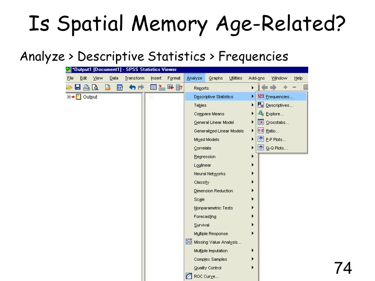Click the icon beside Explore
Image resolution: width=375 pixels, height=281 pixels.
coord(261,114)
